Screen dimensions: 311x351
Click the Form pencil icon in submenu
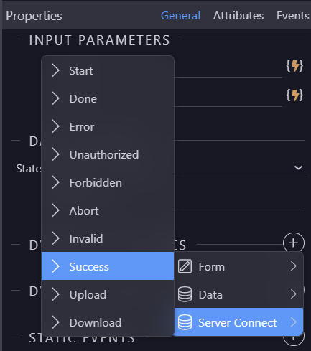[x=185, y=266]
